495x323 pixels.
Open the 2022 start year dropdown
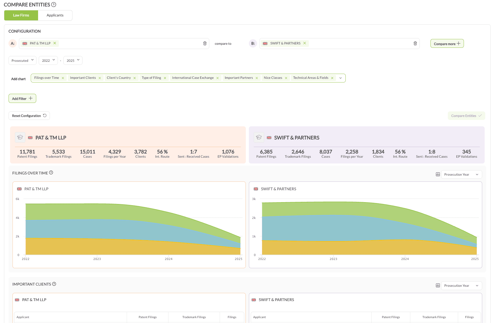click(x=48, y=60)
